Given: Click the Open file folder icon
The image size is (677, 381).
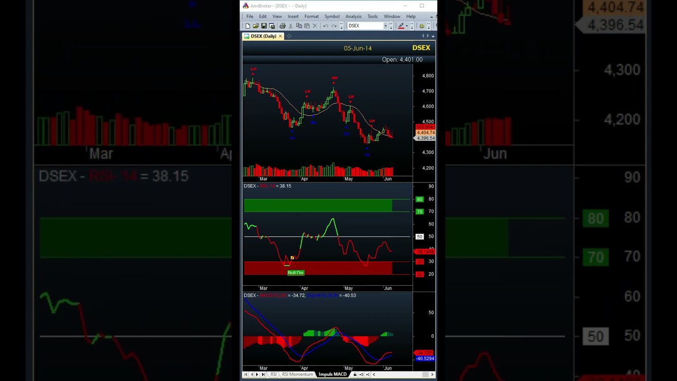Looking at the screenshot, I should point(256,26).
